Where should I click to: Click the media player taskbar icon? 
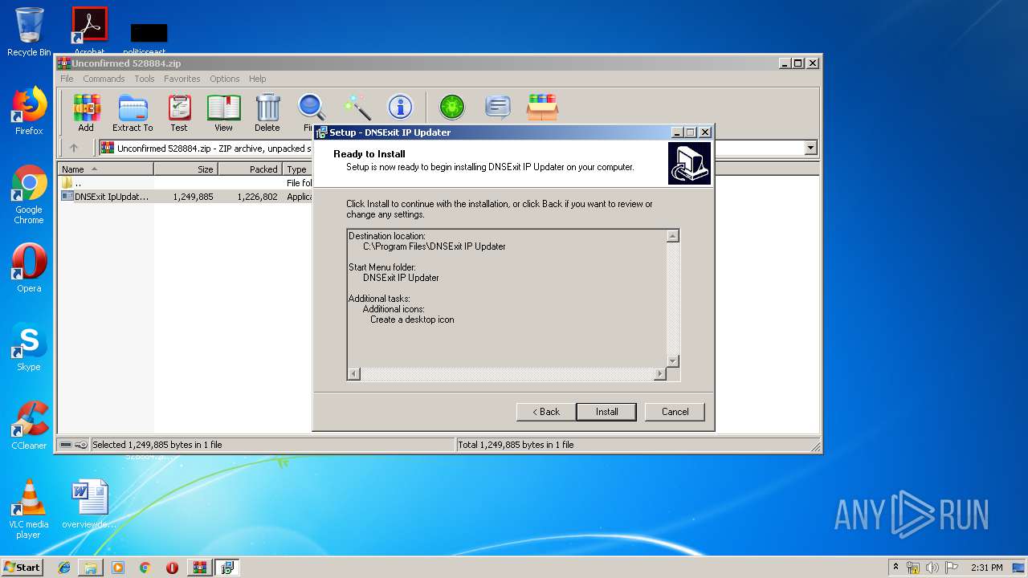[x=118, y=568]
